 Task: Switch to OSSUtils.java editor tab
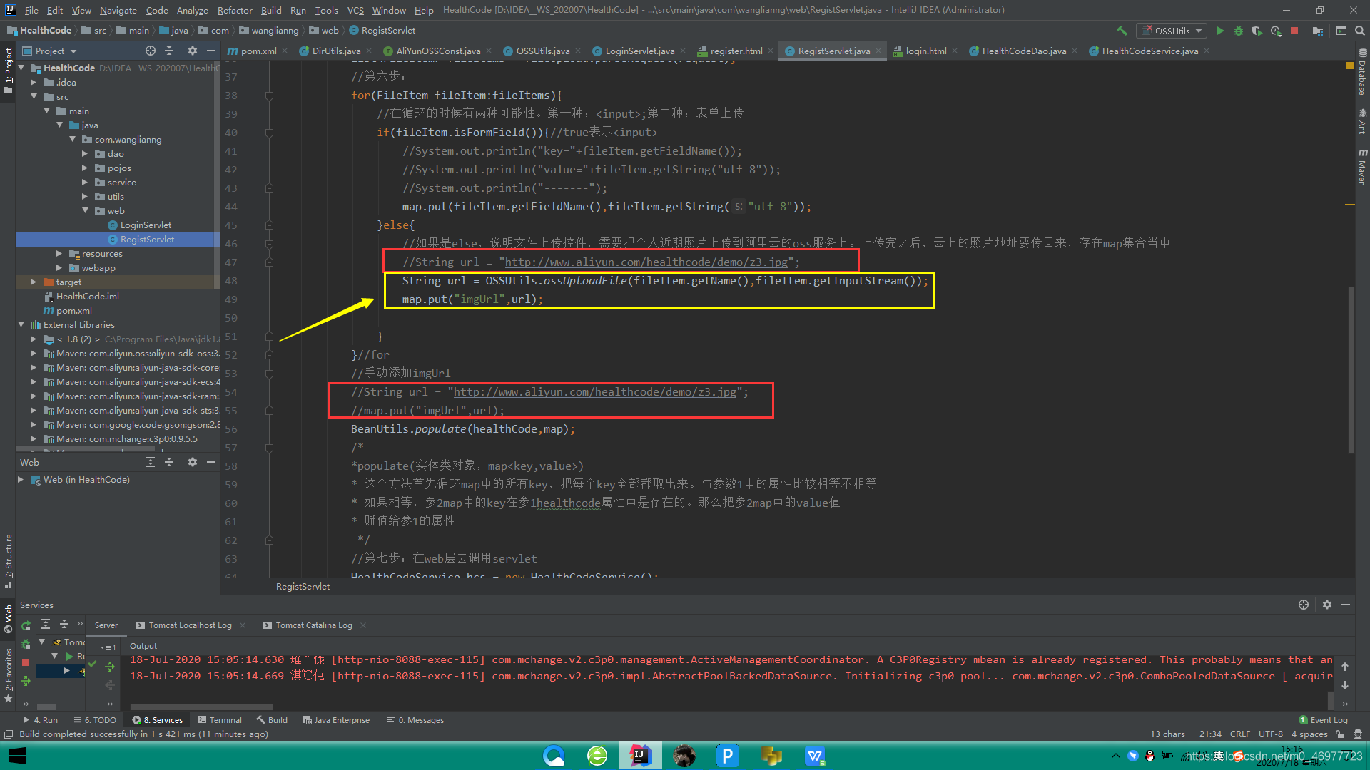(x=542, y=51)
